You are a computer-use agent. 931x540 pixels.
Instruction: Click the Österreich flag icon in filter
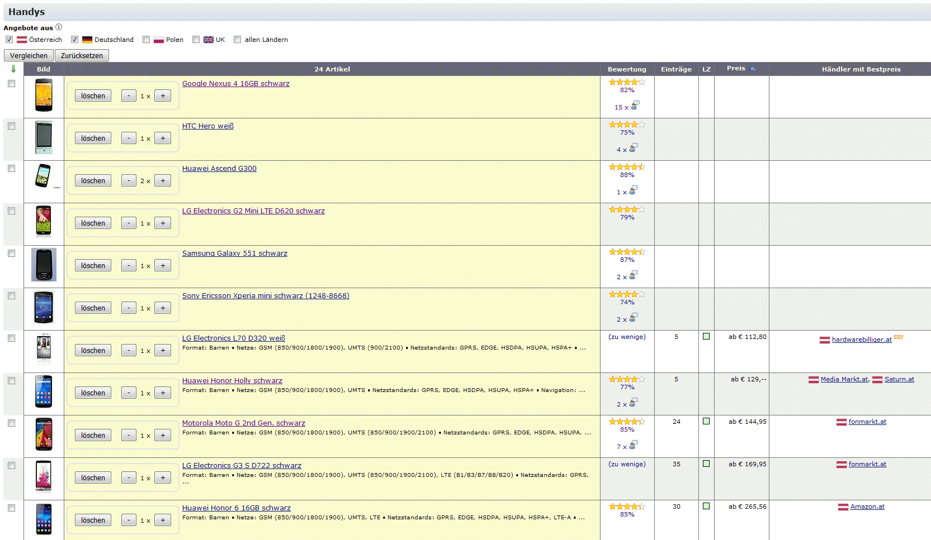[x=22, y=40]
